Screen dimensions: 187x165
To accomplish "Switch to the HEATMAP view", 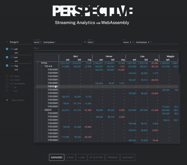I will pos(128,157).
